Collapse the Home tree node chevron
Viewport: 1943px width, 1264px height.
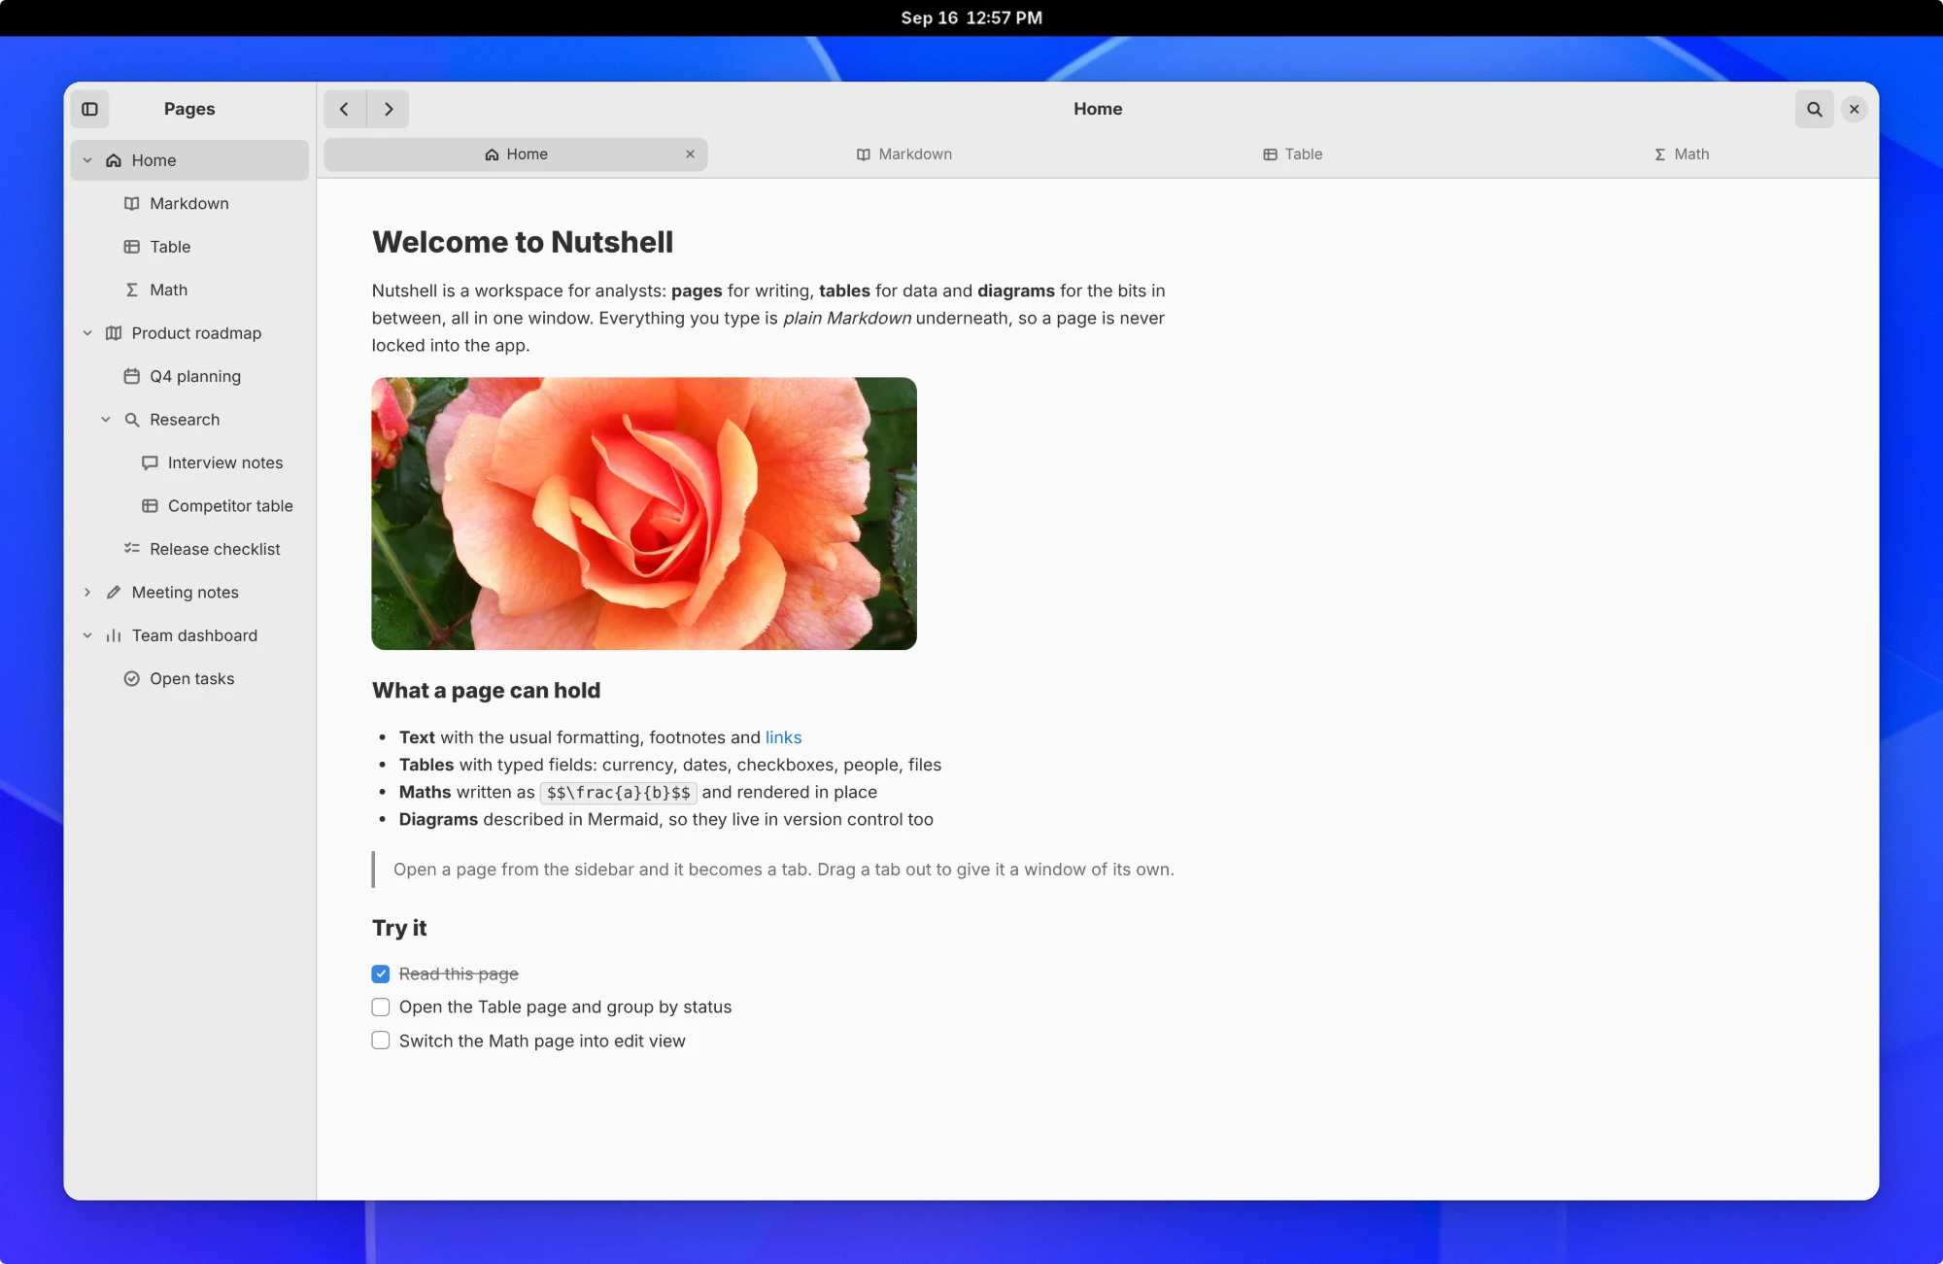click(87, 160)
